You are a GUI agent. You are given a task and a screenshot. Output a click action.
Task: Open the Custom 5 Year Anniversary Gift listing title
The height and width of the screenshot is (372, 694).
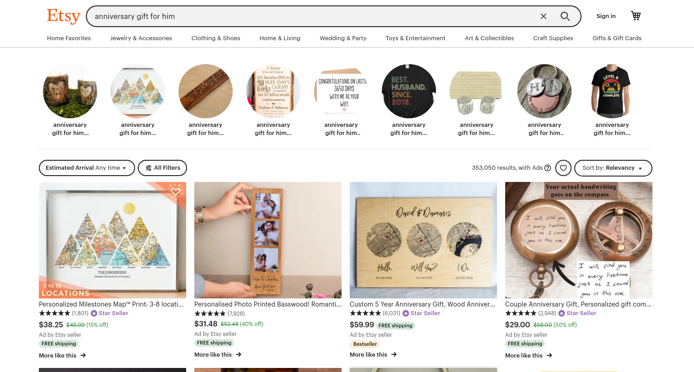[x=422, y=304]
